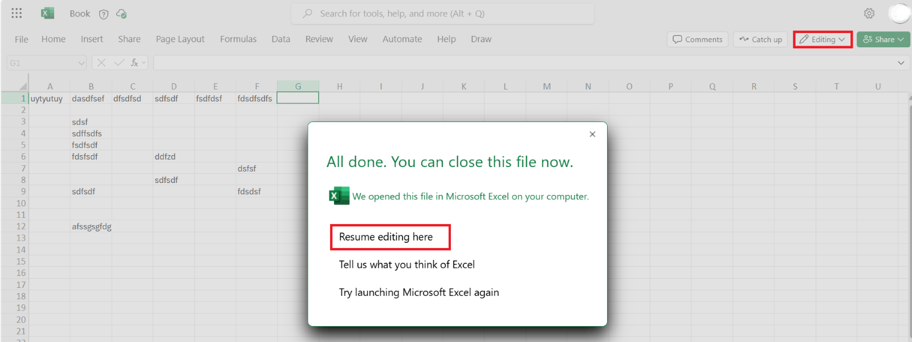
Task: Click Resume editing here
Action: [386, 237]
